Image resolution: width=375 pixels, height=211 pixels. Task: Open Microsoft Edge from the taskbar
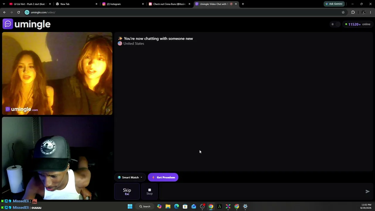(176, 206)
